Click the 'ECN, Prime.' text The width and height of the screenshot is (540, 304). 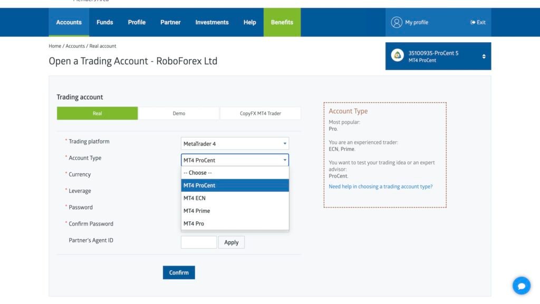342,149
